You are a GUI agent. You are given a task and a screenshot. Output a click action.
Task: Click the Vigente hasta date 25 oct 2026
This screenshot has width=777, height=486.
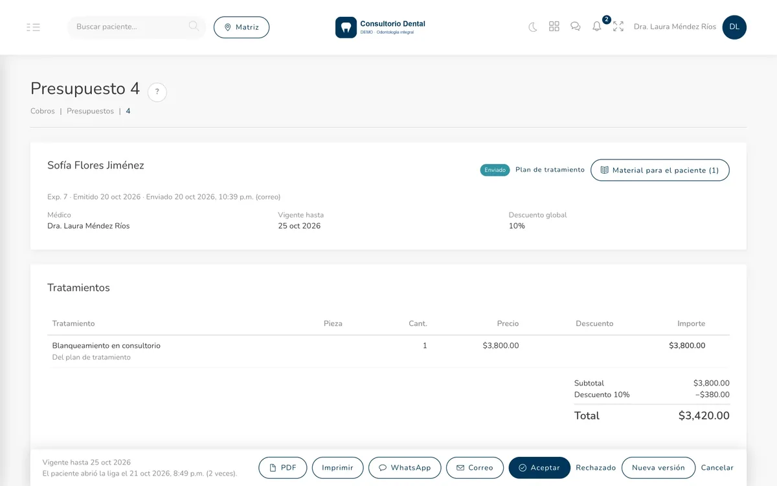click(299, 226)
